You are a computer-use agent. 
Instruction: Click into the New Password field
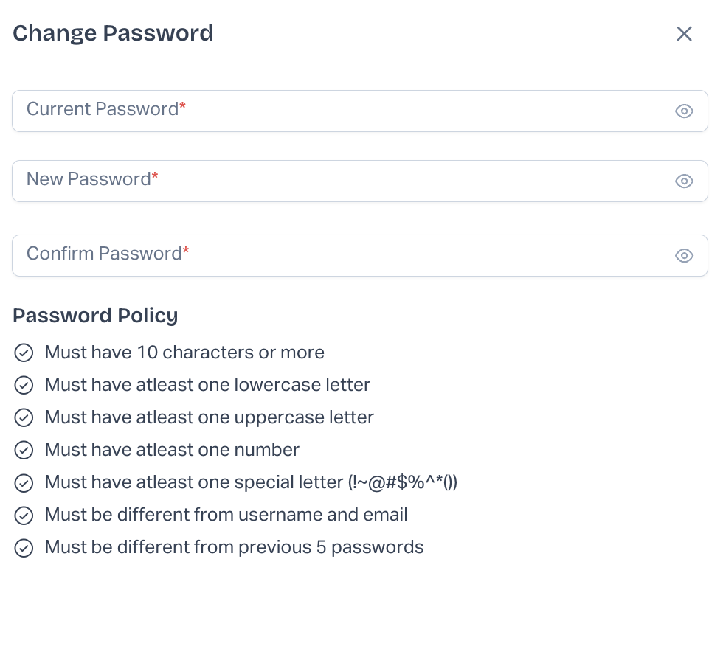[x=339, y=181]
